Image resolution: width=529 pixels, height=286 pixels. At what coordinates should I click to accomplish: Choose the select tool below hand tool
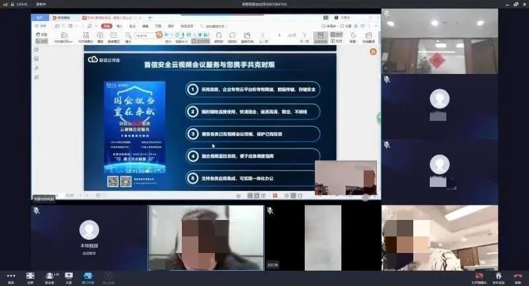click(42, 41)
